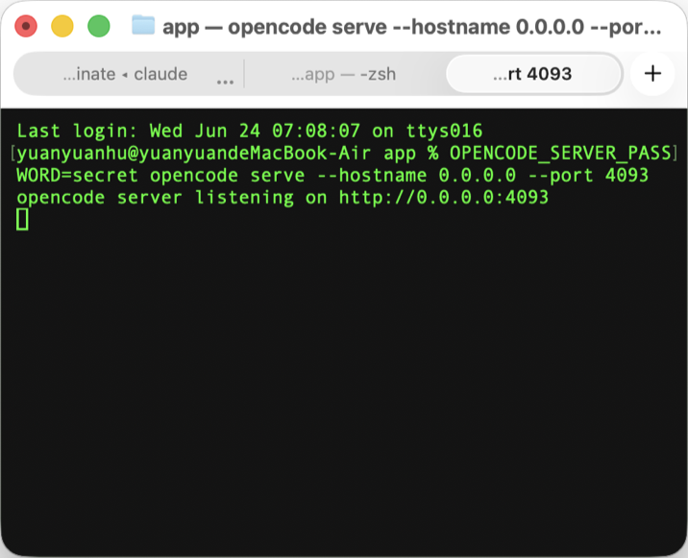The image size is (688, 558).
Task: Click the '--port 4093' argument text
Action: click(588, 176)
